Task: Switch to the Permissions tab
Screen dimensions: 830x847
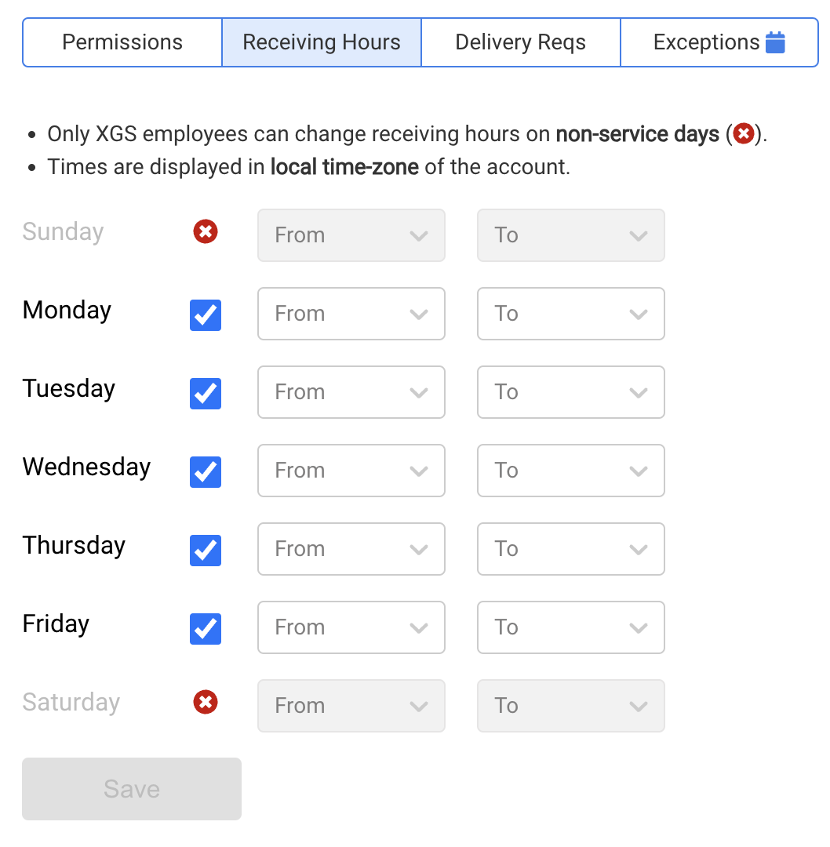Action: pos(122,42)
